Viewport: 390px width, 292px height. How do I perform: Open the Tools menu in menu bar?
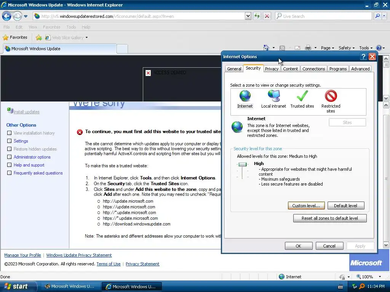(x=71, y=27)
